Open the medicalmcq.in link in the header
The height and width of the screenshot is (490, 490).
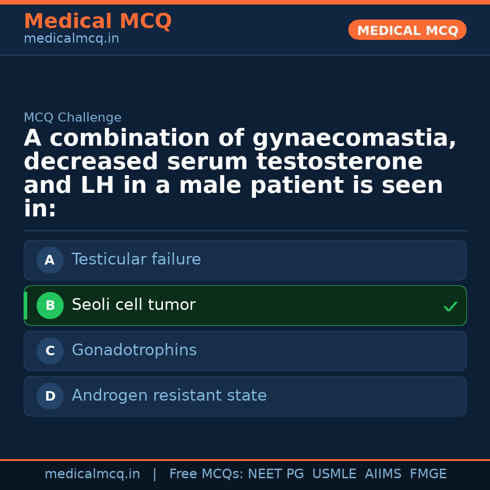click(x=71, y=39)
